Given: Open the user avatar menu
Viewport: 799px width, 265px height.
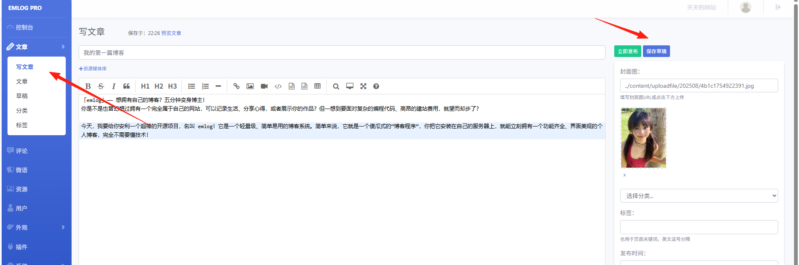Looking at the screenshot, I should click(x=745, y=7).
